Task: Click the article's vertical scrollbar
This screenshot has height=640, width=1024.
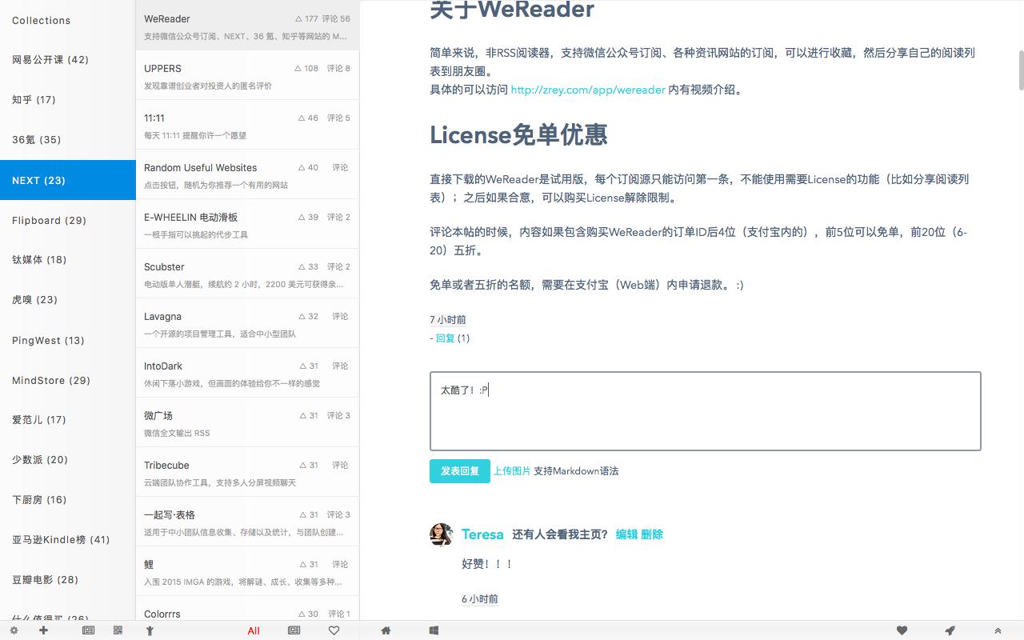Action: (1021, 70)
